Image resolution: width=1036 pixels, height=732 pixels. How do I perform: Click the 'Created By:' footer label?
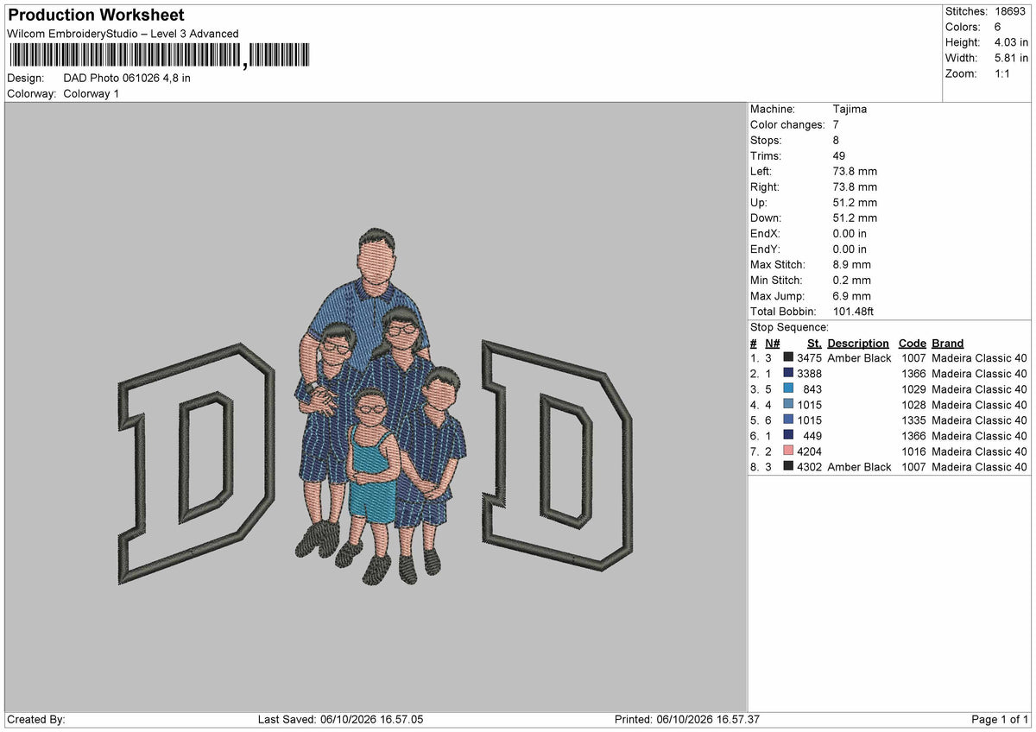click(x=35, y=719)
